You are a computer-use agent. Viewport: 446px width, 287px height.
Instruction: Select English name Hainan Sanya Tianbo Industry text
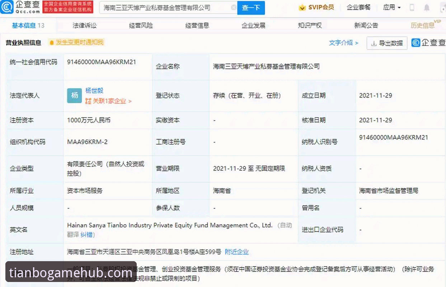point(170,225)
